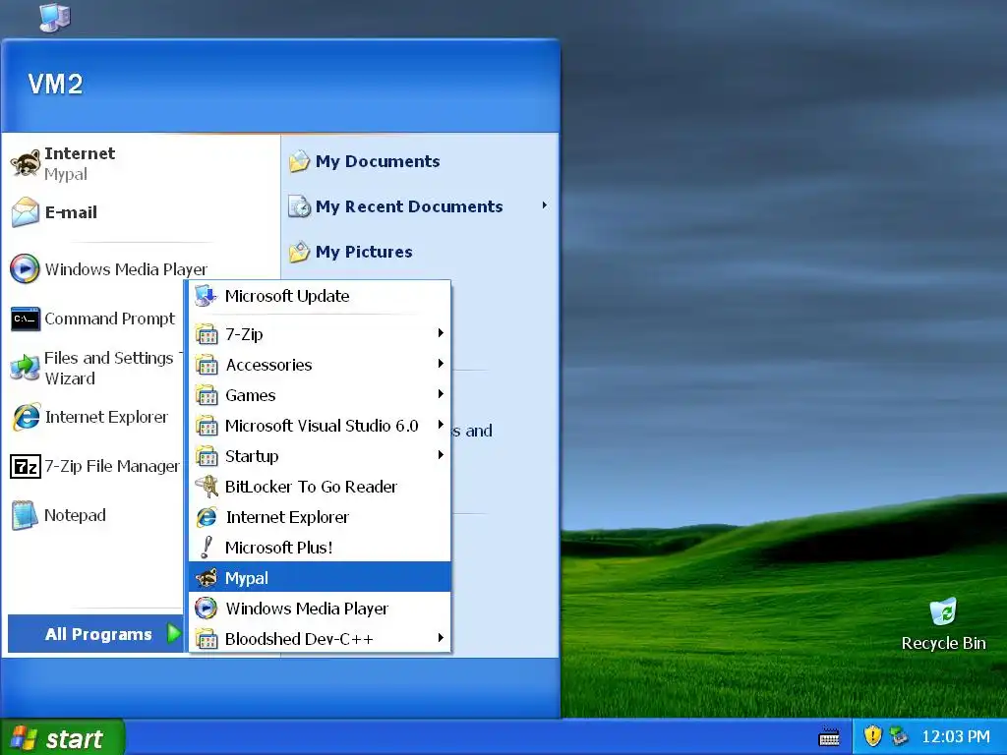Click the All Programs button label
The height and width of the screenshot is (755, 1007).
[98, 634]
